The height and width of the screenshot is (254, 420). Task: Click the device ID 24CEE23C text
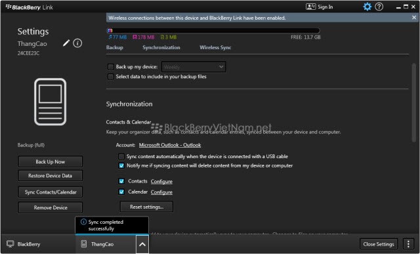click(28, 53)
